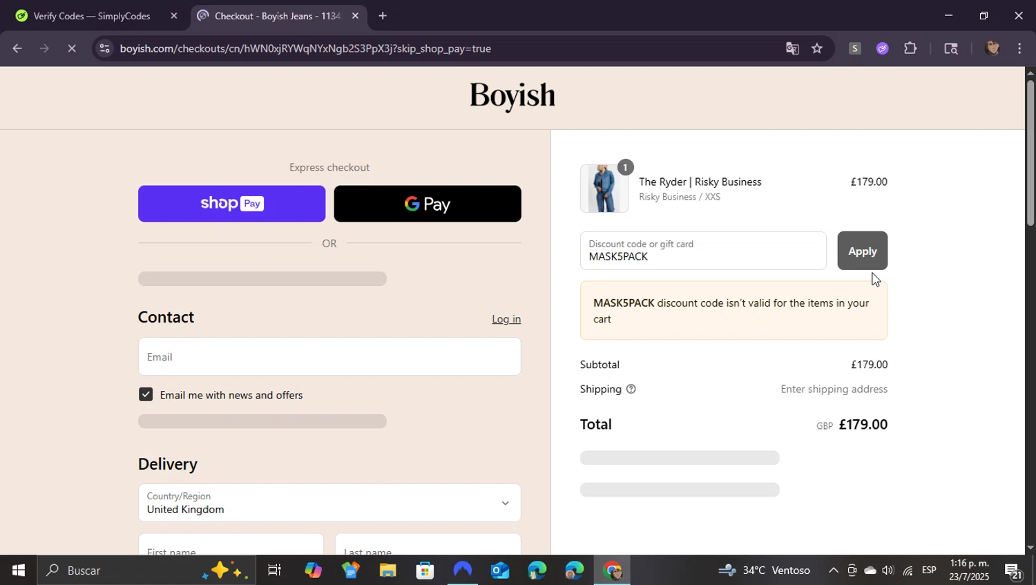View site information icon in address bar
Viewport: 1036px width, 585px height.
(x=104, y=48)
